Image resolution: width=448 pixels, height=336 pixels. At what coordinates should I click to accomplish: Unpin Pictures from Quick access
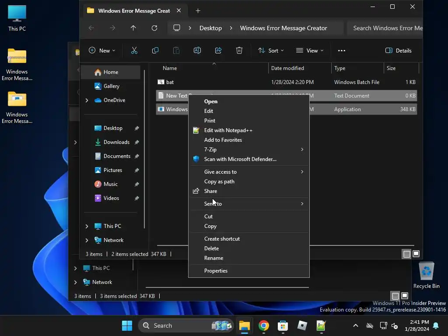tap(137, 170)
